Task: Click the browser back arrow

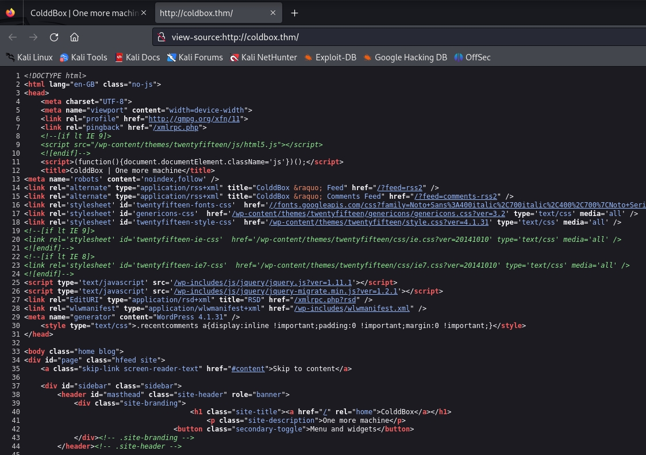Action: point(13,37)
